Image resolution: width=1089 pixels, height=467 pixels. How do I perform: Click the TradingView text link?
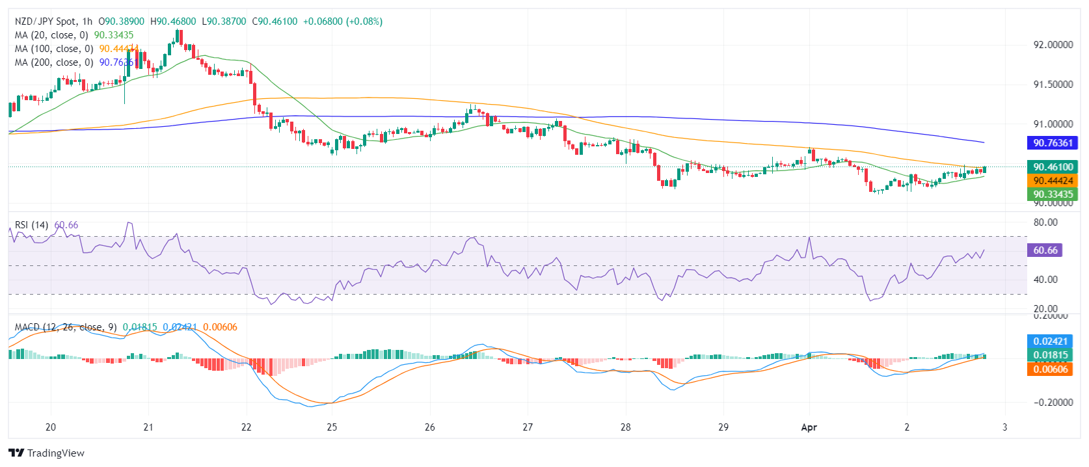[x=56, y=453]
